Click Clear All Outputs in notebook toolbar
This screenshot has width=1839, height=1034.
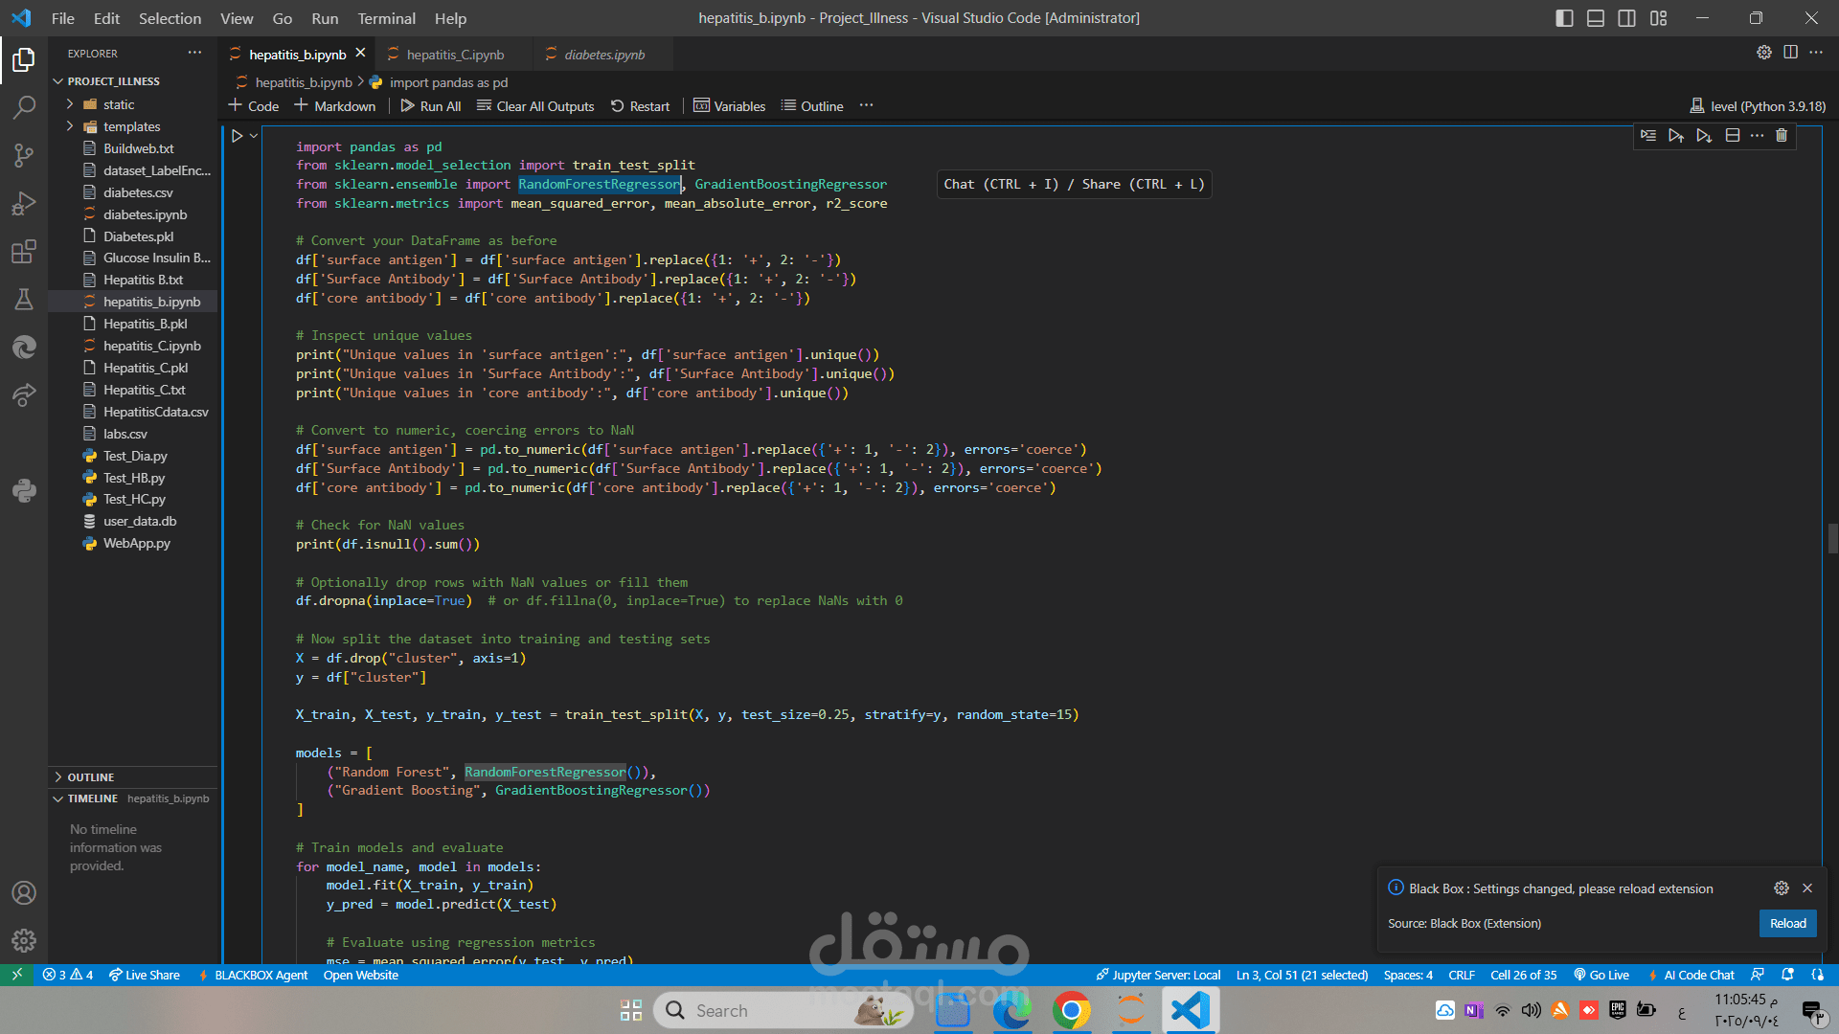pyautogui.click(x=535, y=106)
